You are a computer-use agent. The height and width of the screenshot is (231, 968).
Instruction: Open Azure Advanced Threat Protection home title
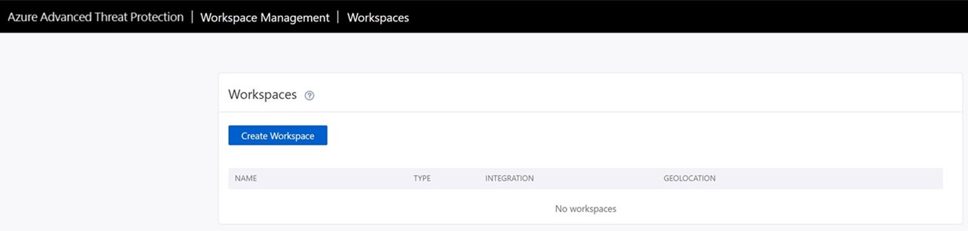coord(95,17)
